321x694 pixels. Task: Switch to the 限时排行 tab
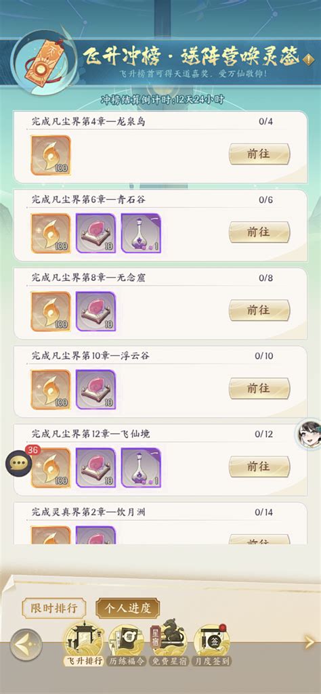tap(54, 608)
